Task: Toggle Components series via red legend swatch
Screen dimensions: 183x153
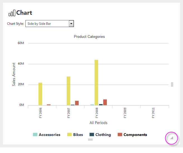Action: [120, 135]
